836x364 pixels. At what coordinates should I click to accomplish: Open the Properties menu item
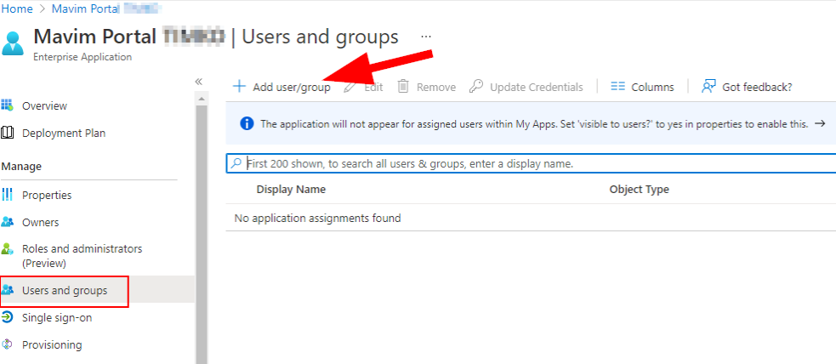click(47, 196)
